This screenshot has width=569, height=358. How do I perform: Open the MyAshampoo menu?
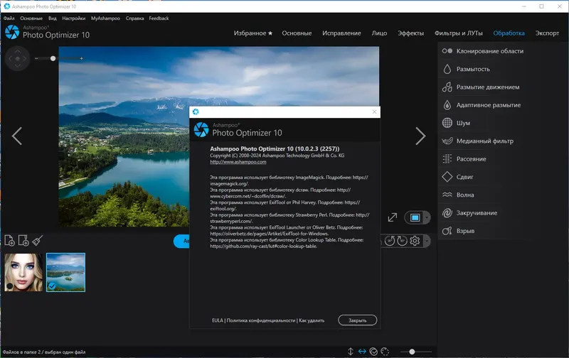pos(105,18)
